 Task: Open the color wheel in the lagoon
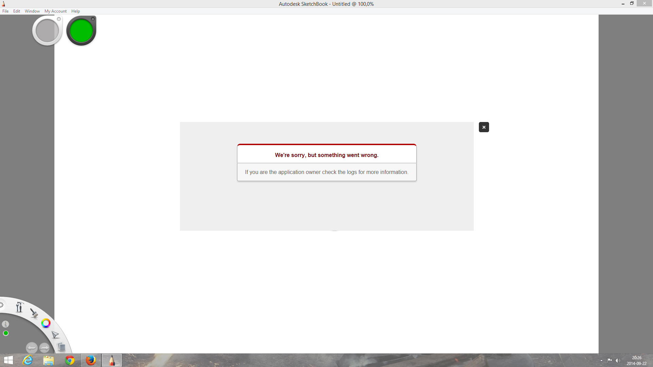46,323
